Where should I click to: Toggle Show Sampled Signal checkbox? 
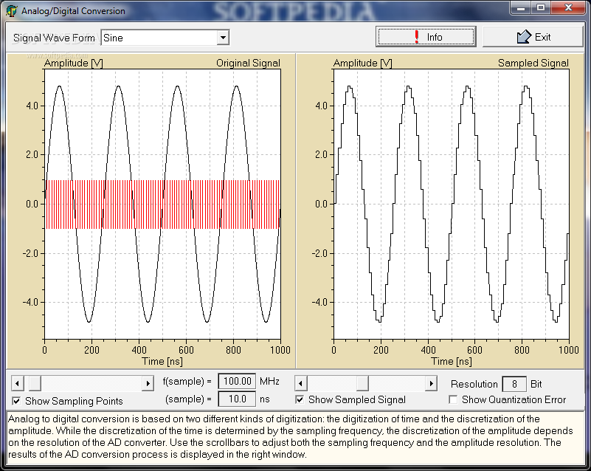click(300, 399)
